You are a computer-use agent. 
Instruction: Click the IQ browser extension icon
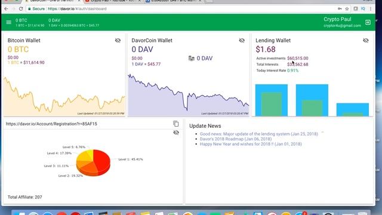point(363,9)
